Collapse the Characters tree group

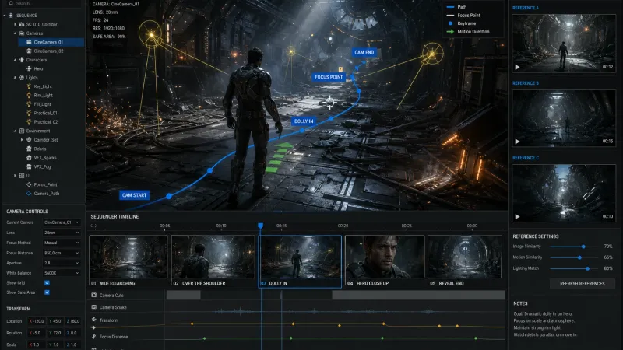coord(16,60)
